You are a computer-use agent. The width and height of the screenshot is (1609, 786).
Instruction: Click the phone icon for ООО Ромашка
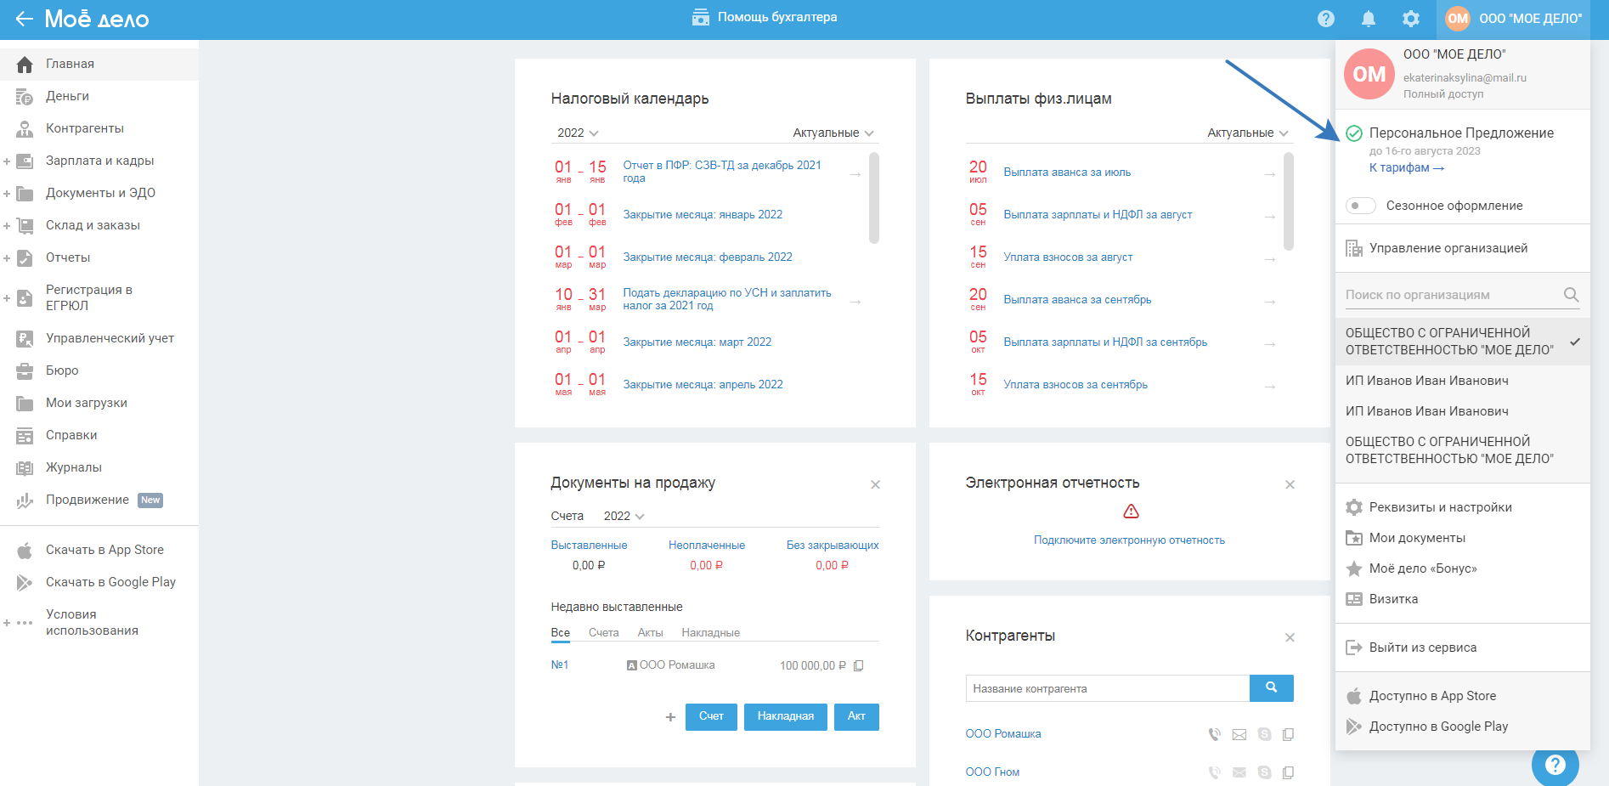tap(1215, 734)
